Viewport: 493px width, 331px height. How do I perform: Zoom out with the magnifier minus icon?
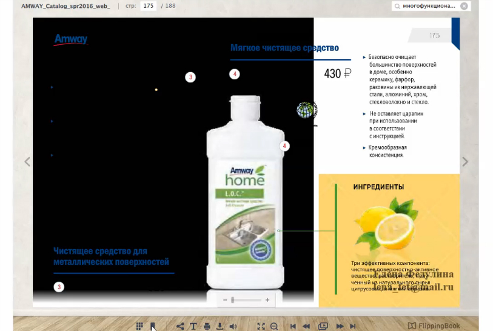pos(274,326)
